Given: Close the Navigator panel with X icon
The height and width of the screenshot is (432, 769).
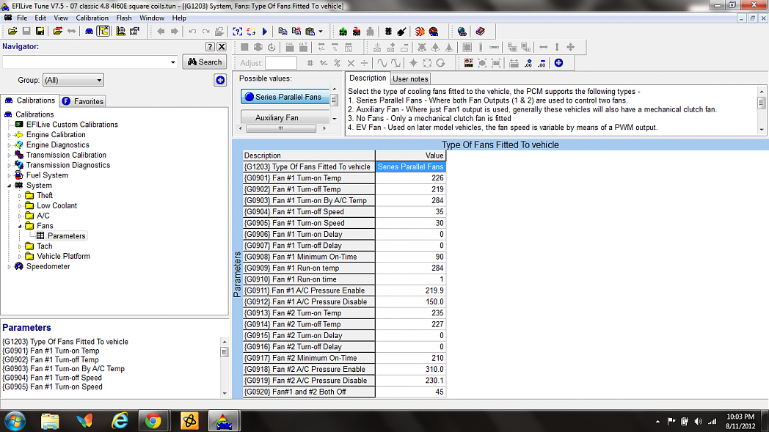Looking at the screenshot, I should point(222,47).
